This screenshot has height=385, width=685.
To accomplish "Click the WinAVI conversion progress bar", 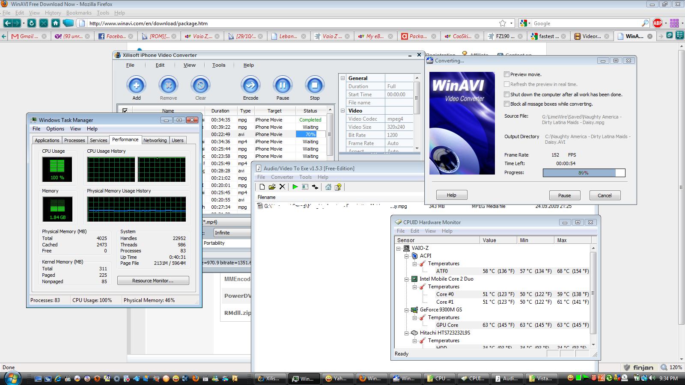I will (x=584, y=173).
